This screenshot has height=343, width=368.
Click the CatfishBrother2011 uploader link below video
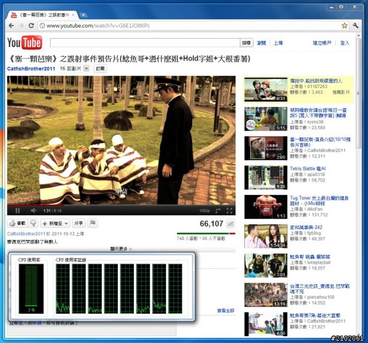tap(26, 234)
